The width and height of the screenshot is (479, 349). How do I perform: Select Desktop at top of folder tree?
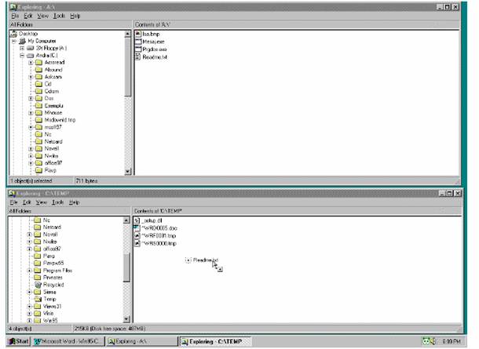pos(27,35)
